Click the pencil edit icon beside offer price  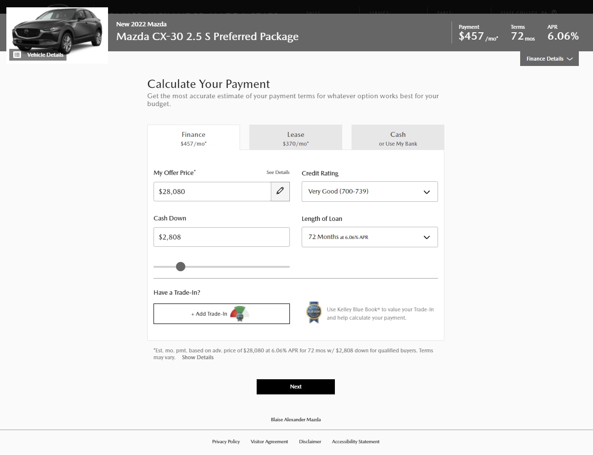tap(280, 192)
